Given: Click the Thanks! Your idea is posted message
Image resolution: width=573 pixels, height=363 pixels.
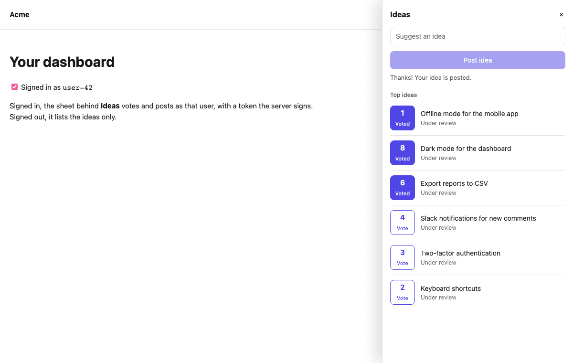Looking at the screenshot, I should (x=431, y=77).
